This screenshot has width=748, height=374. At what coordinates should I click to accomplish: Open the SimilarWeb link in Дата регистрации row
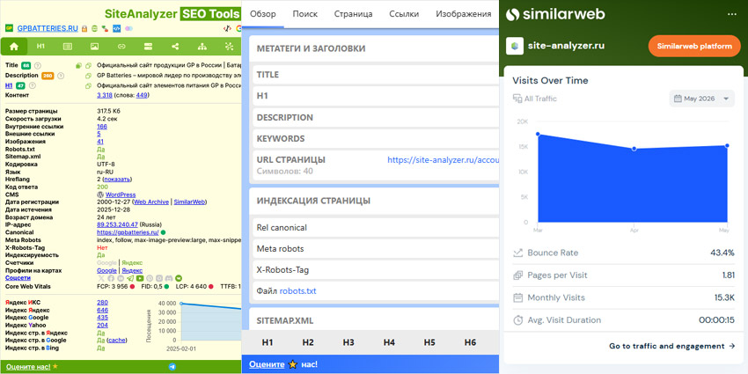click(x=189, y=202)
